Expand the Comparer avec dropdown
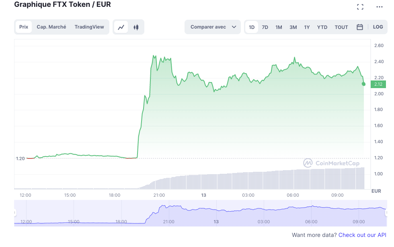Screen dimensions: 394x247 click(213, 27)
